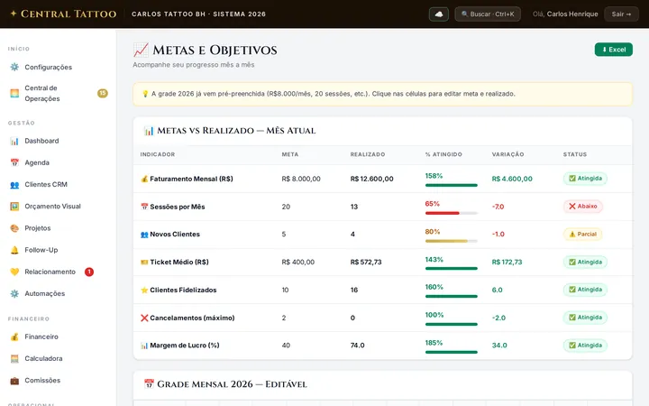Click the R$ 572,73 realizado value

click(366, 263)
